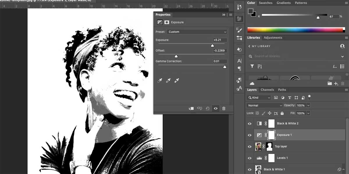Screen dimensions: 349x174
Task: Toggle adjustment visibility eye in Properties
Action: (216, 108)
